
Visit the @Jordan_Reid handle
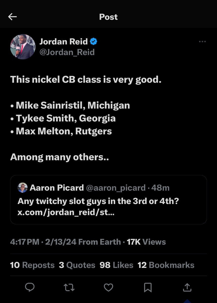[67, 52]
